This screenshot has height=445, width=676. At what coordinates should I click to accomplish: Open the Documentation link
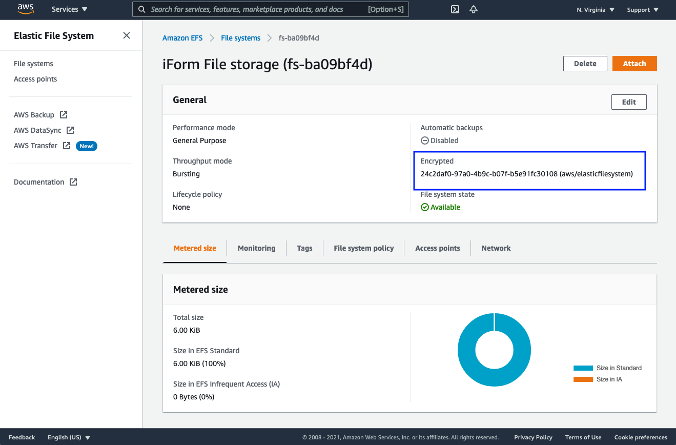(x=39, y=182)
